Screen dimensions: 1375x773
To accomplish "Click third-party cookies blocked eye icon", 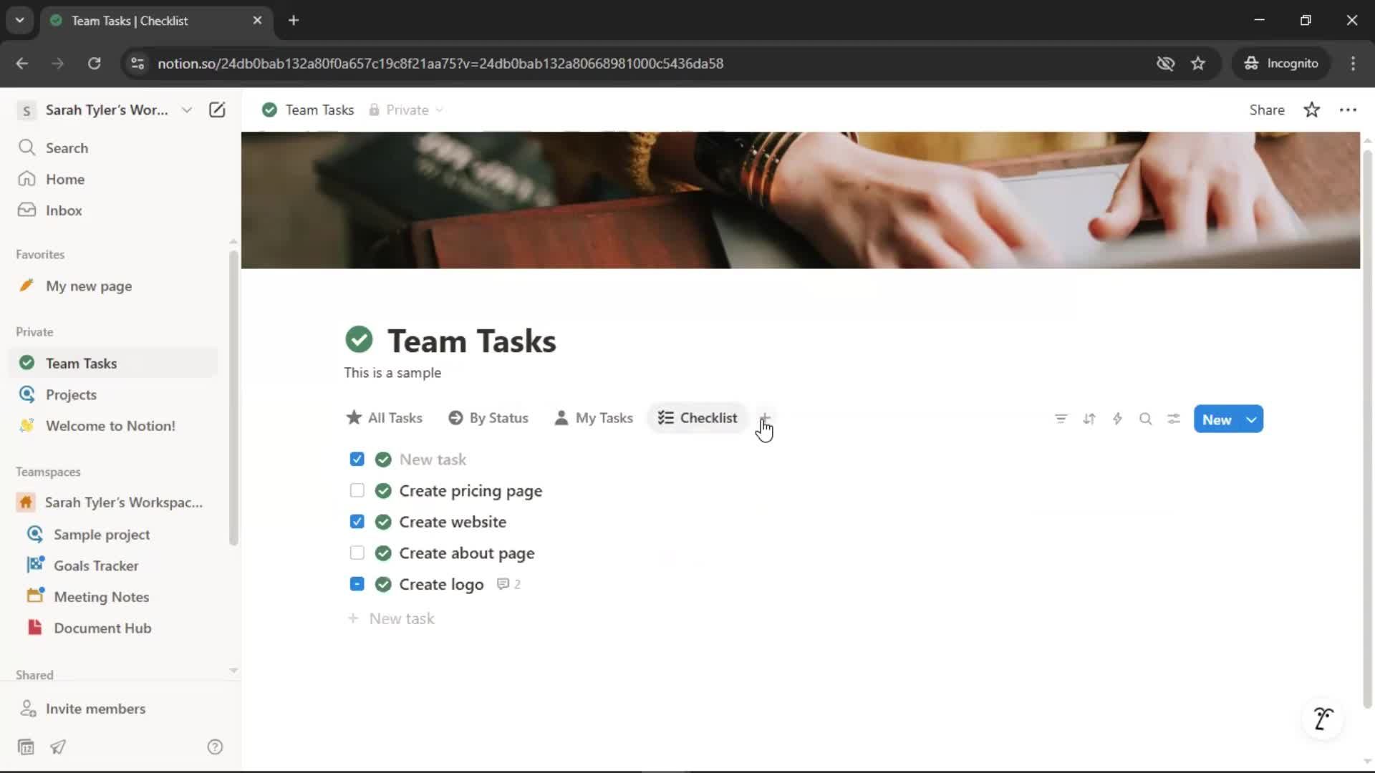I will pyautogui.click(x=1165, y=63).
